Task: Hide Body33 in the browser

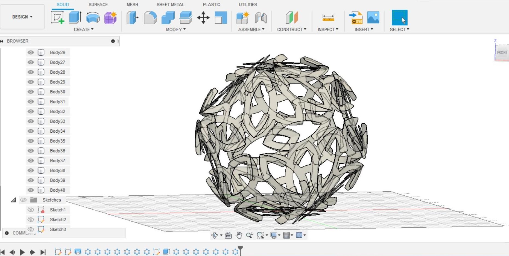Action: [31, 121]
